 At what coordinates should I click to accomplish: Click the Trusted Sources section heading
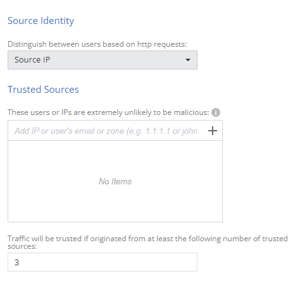[x=43, y=90]
